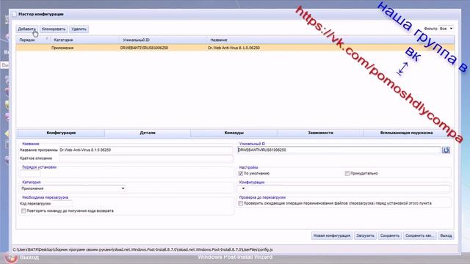Sort by the Уникальный ID column header
The width and height of the screenshot is (470, 264).
click(163, 40)
